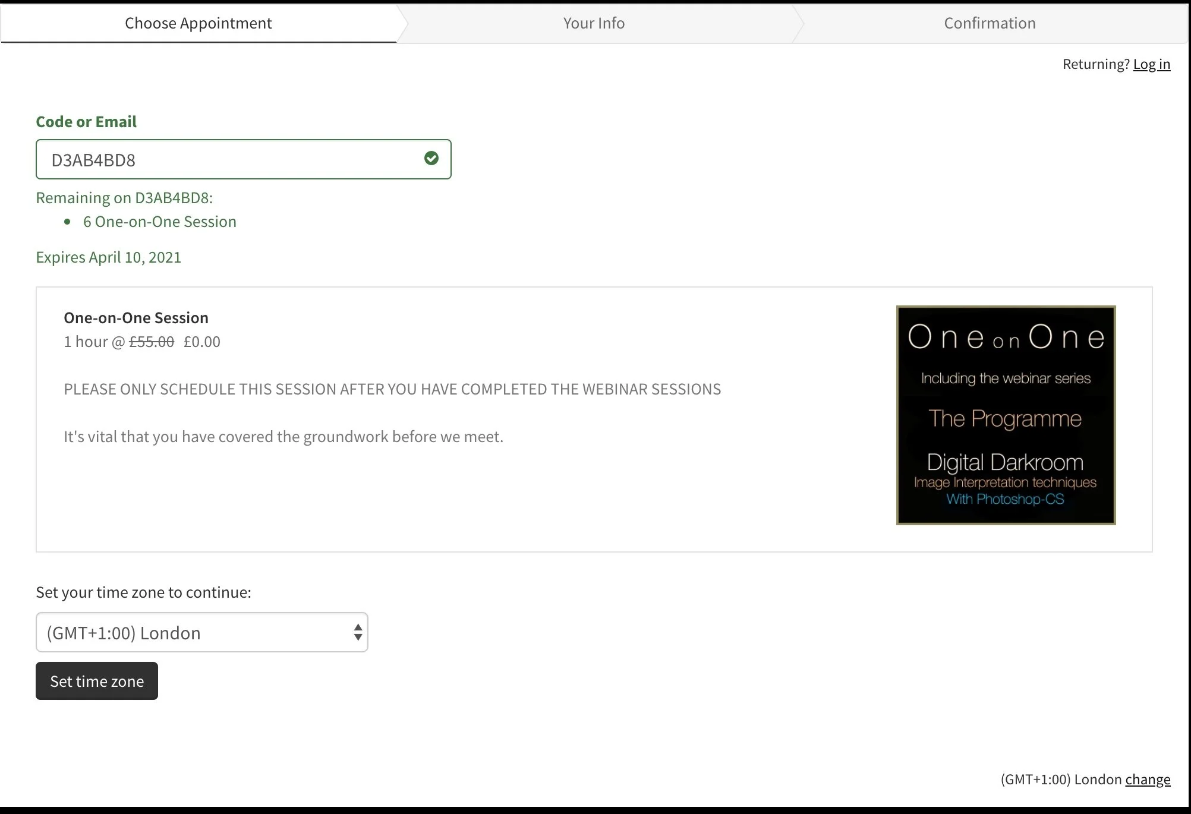Select the One-on-One Session title
1191x814 pixels.
click(x=136, y=318)
